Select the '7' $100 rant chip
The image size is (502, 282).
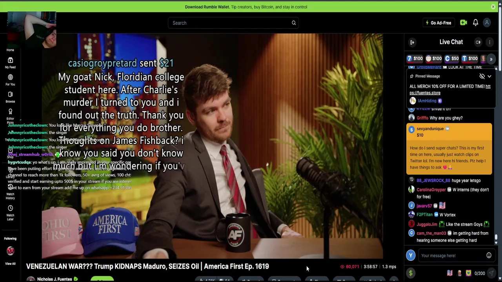[415, 59]
